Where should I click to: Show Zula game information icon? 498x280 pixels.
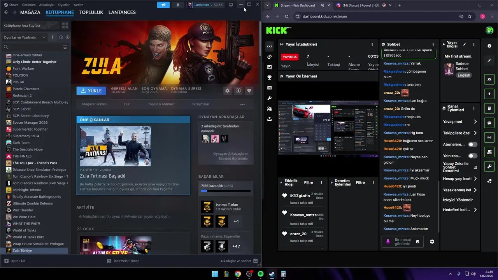point(238,91)
